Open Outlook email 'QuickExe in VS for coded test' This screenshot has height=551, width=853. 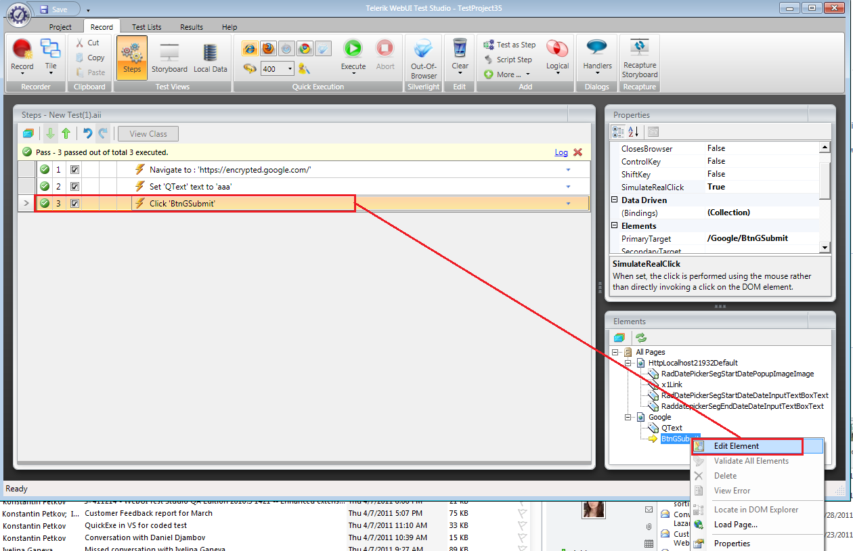(136, 525)
